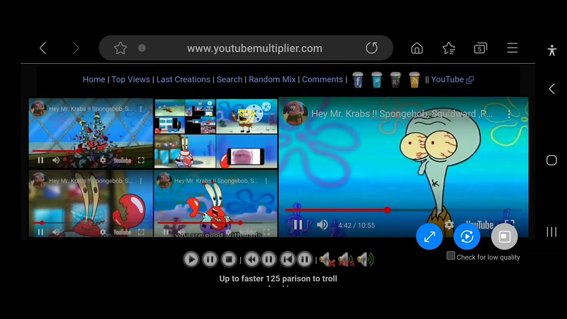Open three-dot menu on top-left video
Image resolution: width=567 pixels, height=319 pixels.
coord(141,109)
